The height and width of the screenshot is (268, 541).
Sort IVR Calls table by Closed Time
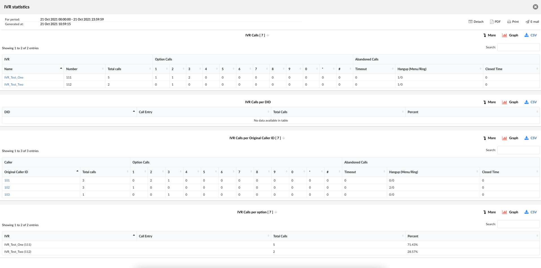pos(511,69)
